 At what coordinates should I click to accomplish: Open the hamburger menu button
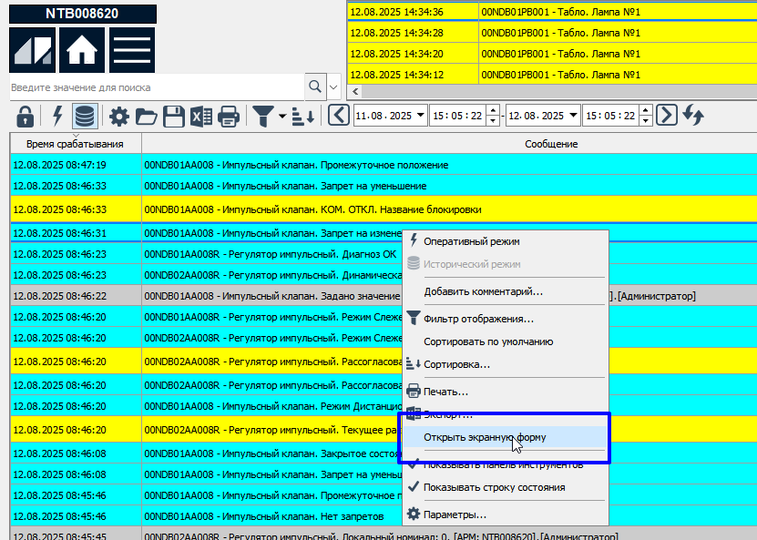tap(131, 50)
